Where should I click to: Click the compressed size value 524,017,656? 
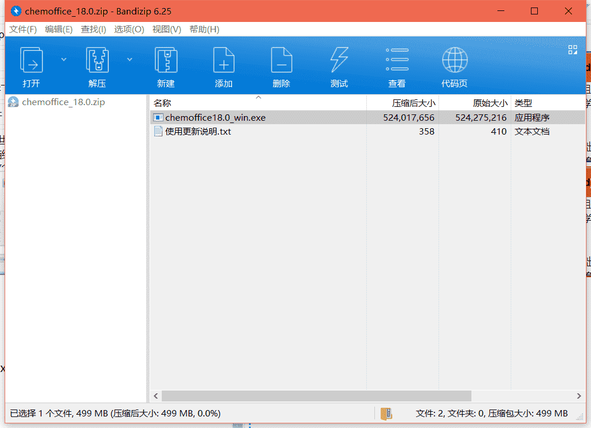pos(408,118)
